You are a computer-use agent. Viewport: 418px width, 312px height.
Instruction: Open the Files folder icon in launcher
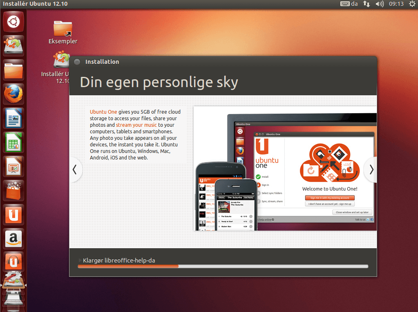pos(13,70)
